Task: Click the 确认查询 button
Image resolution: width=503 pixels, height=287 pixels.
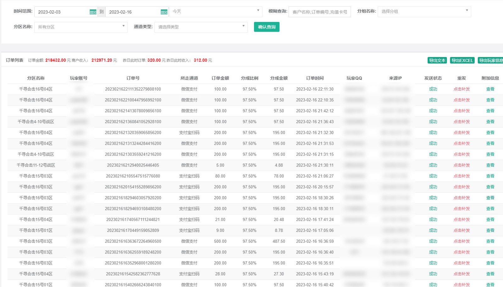Action: [267, 27]
